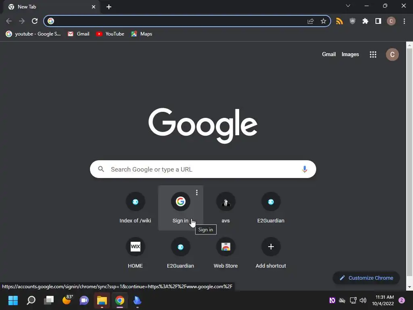
Task: Open File Explorer from the taskbar
Action: (x=102, y=300)
